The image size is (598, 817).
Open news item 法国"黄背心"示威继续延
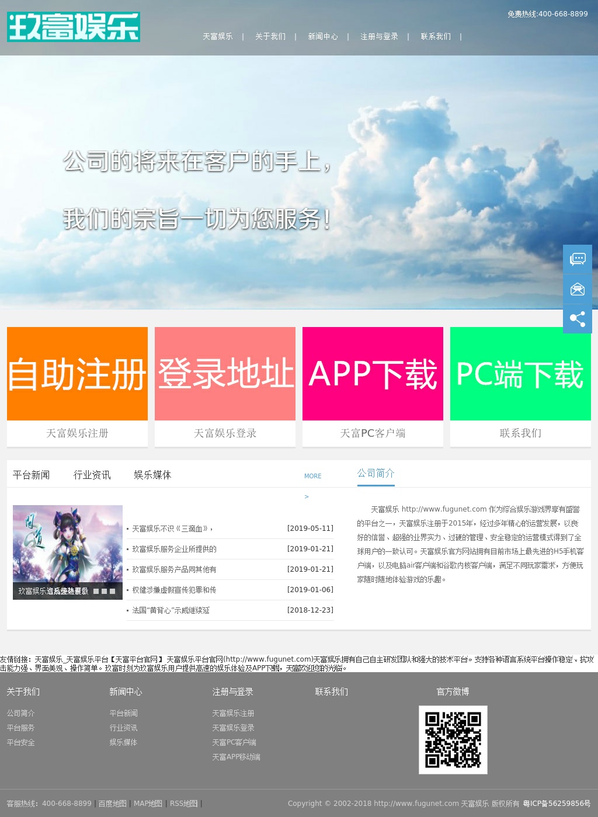[x=171, y=610]
